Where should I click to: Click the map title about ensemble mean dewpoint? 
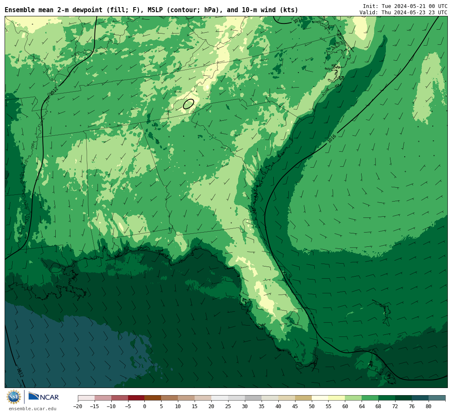pos(152,10)
